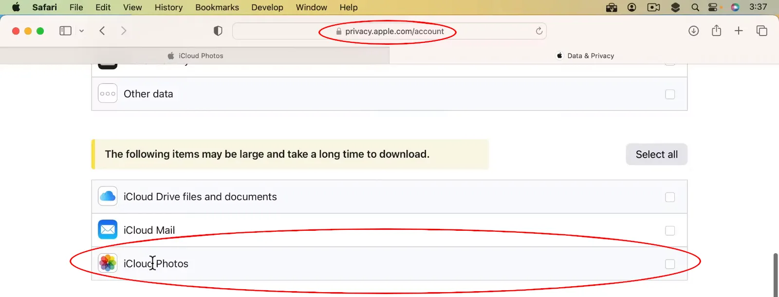Check the Other data checkbox
Viewport: 779px width, 297px height.
click(x=670, y=94)
